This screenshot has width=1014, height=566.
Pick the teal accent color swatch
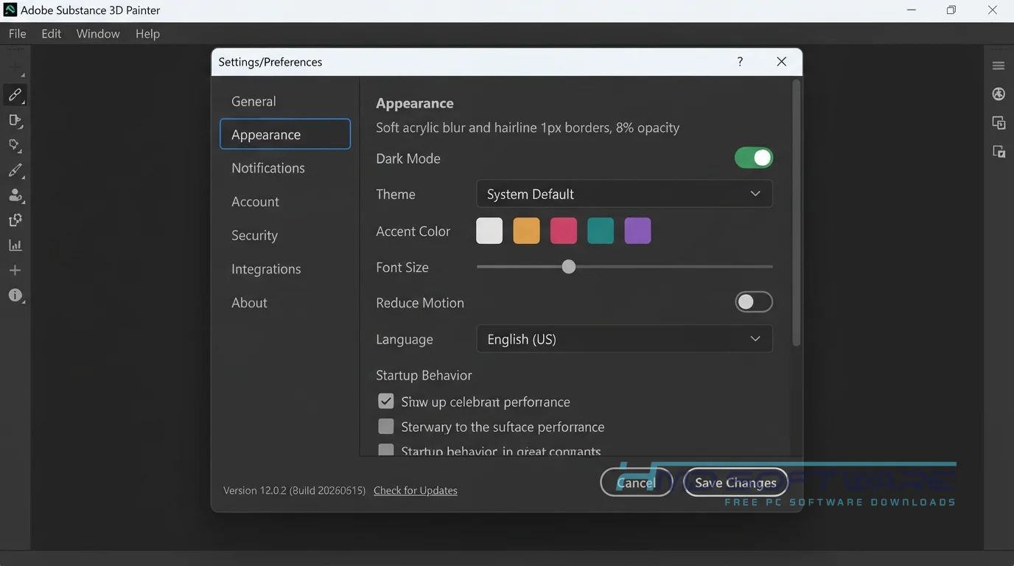tap(601, 231)
